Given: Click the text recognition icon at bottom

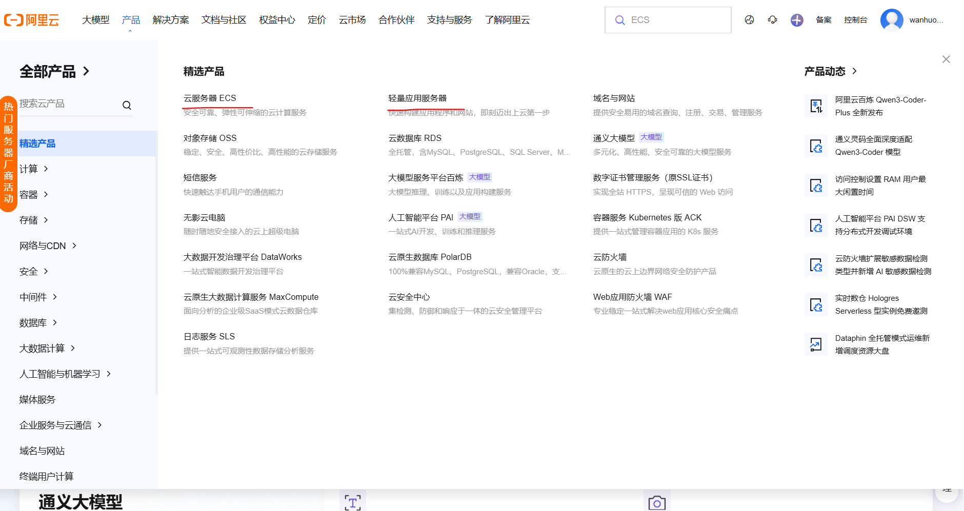Looking at the screenshot, I should 353,502.
